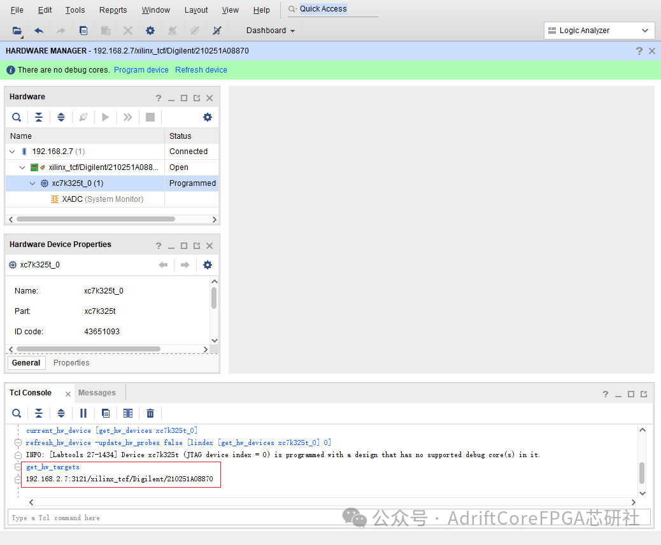Click the Status column header
Image resolution: width=661 pixels, height=545 pixels.
pos(192,136)
